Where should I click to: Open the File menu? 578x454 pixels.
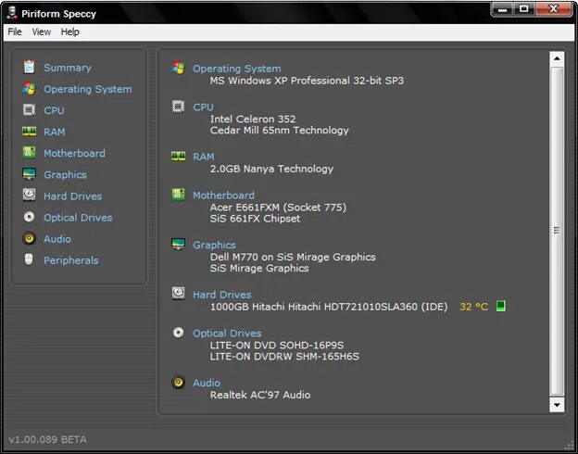[x=15, y=32]
